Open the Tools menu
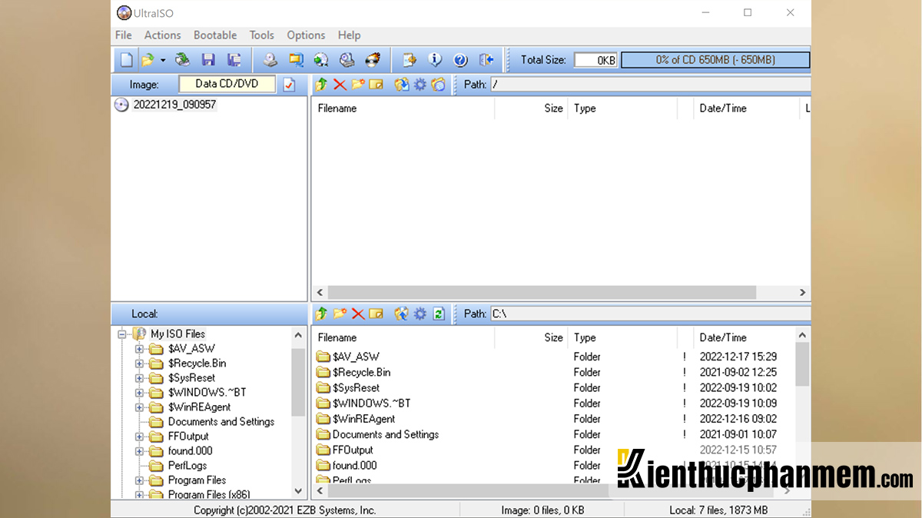 pyautogui.click(x=261, y=35)
